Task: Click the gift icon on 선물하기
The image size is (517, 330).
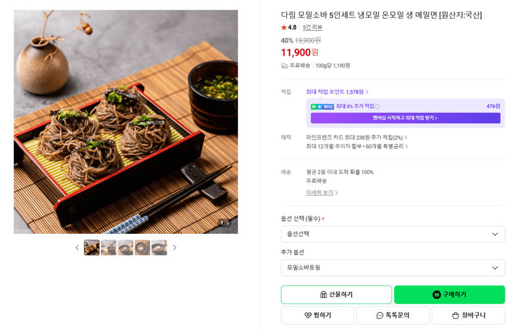Action: pos(324,294)
